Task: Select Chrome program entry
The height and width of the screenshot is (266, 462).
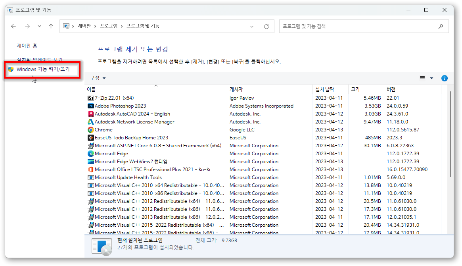Action: point(104,130)
